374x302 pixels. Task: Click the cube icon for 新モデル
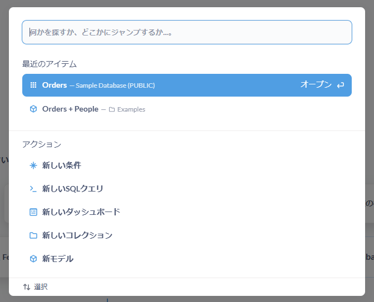33,259
